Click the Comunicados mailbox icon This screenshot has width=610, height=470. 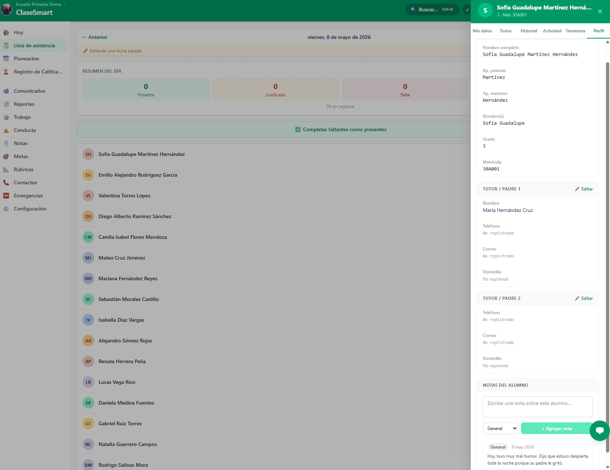[x=6, y=91]
